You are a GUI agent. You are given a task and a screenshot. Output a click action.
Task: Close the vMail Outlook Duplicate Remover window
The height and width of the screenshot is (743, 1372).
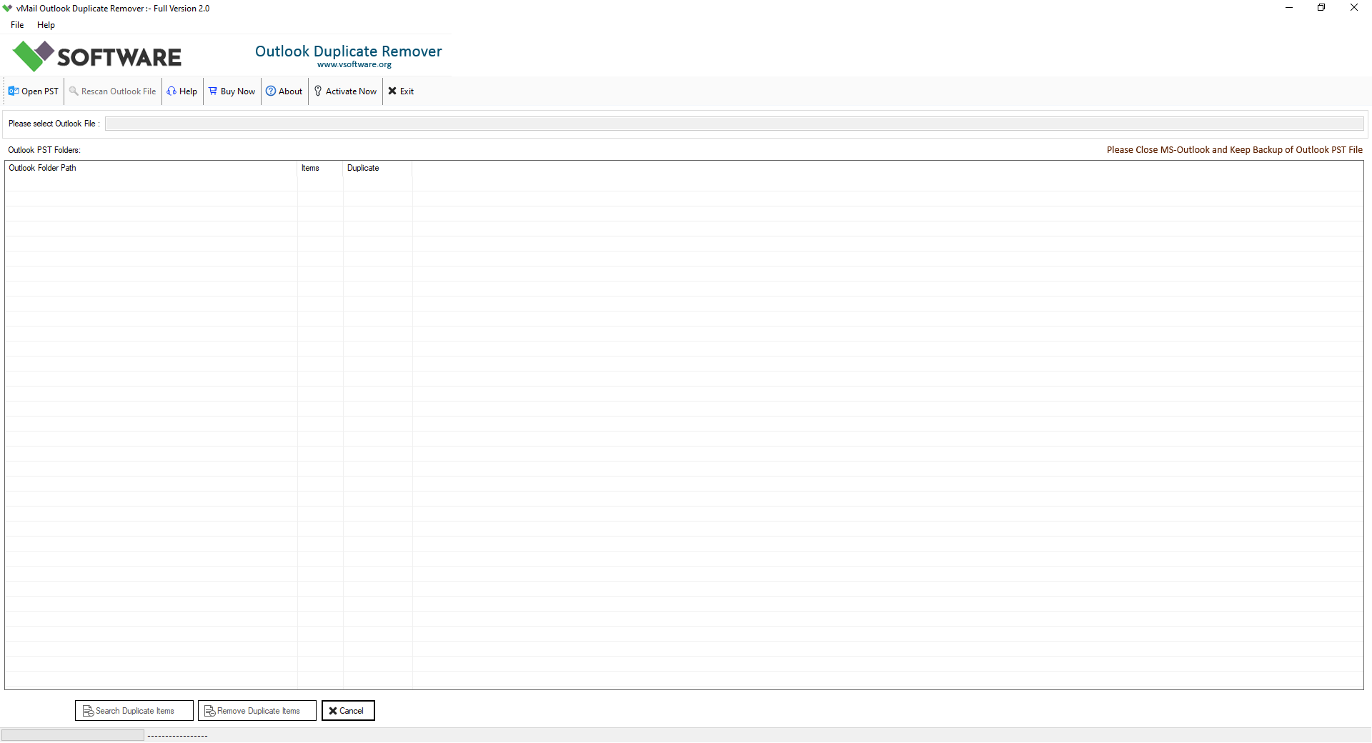[x=1354, y=8]
